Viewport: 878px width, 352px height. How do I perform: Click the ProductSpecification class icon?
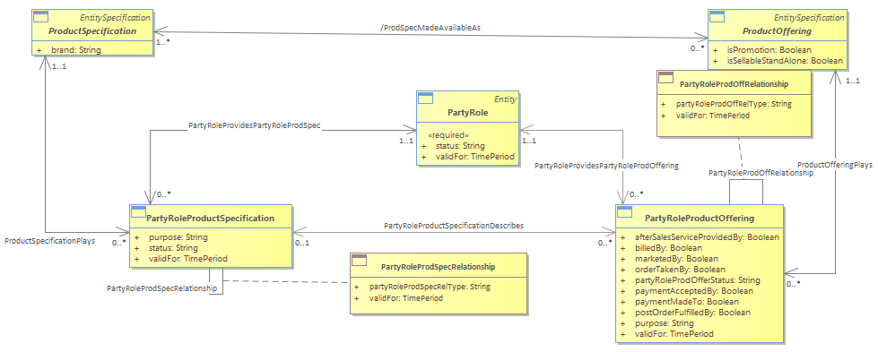click(40, 17)
